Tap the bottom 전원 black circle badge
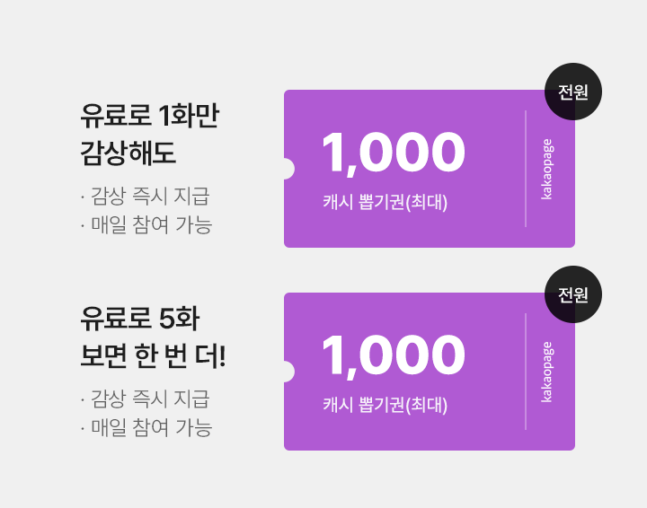Image resolution: width=647 pixels, height=508 pixels. coord(573,294)
